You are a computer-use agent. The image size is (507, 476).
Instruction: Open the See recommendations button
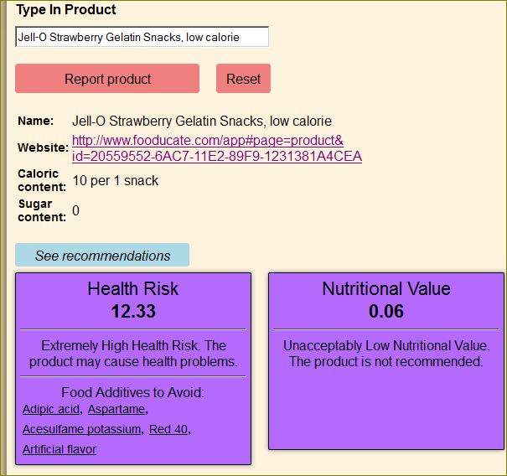[102, 255]
